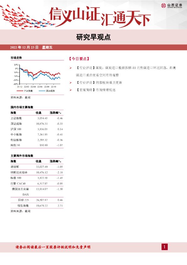Image resolution: width=187 pixels, height=265 pixels.
Task: Open the 纺服板块观点更新 article link
Action: click(x=99, y=83)
